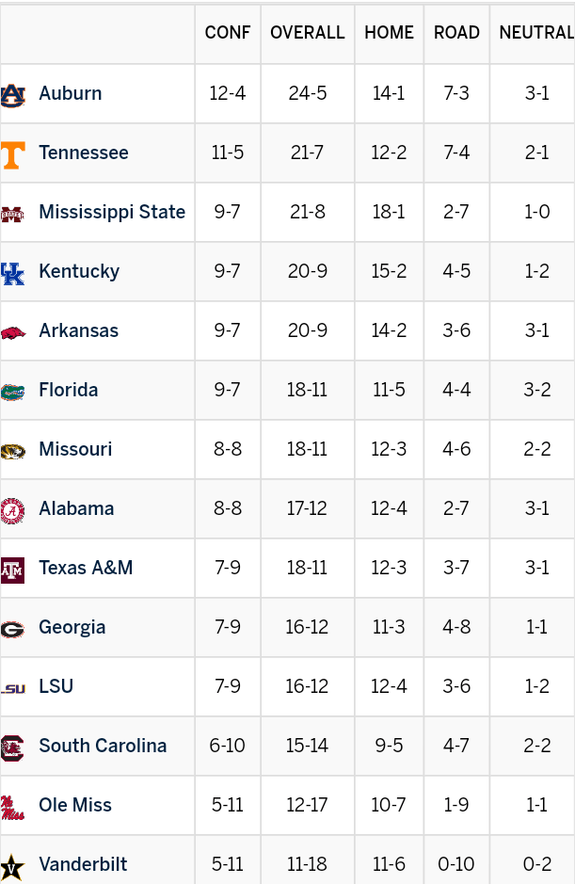Click the Georgia G logo icon
This screenshot has height=884, width=575.
(13, 628)
